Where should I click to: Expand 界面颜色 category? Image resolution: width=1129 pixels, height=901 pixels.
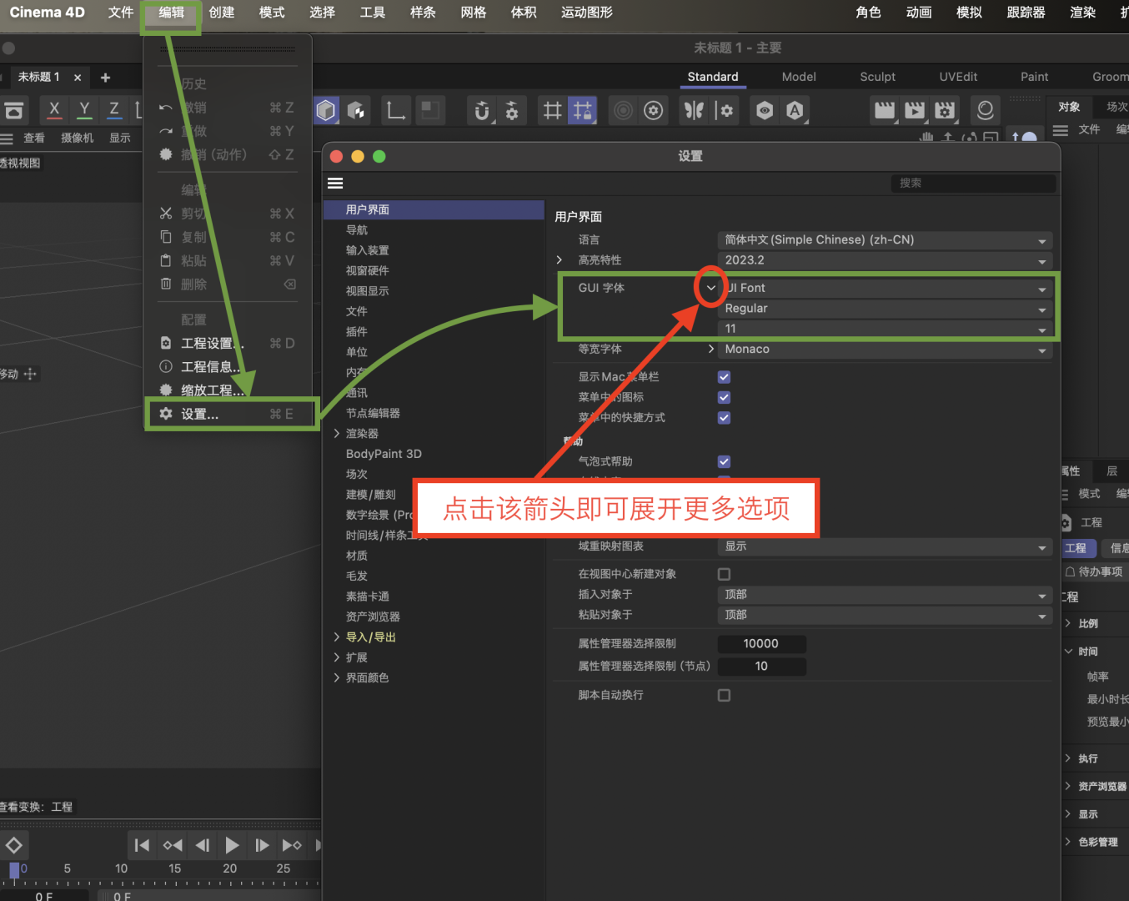click(337, 678)
